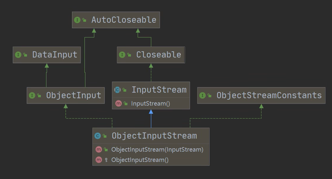Click the class icon beside ObjectInputStream
The image size is (332, 179).
pos(97,136)
